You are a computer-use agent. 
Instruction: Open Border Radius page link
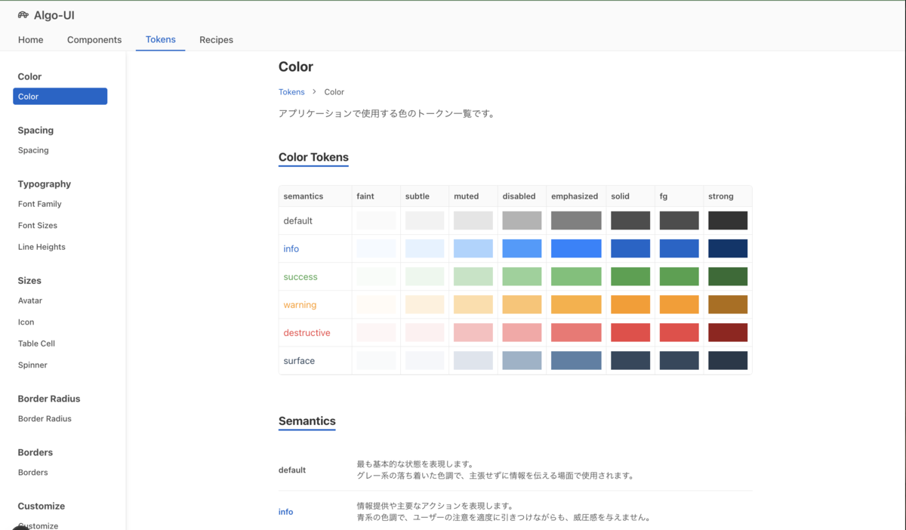tap(45, 418)
